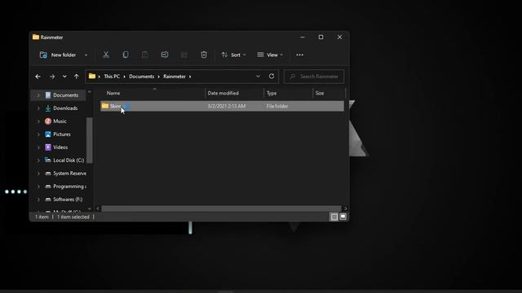Switch to details view icon in status bar
The width and height of the screenshot is (522, 293).
[334, 217]
